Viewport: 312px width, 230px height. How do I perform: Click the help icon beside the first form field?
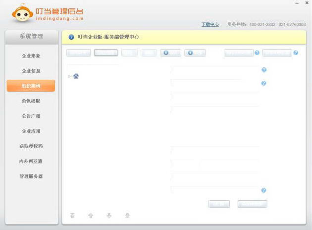click(x=264, y=70)
